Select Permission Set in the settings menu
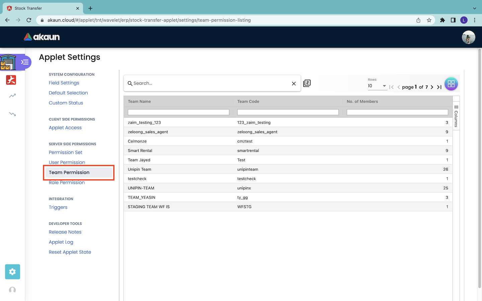 pyautogui.click(x=66, y=153)
